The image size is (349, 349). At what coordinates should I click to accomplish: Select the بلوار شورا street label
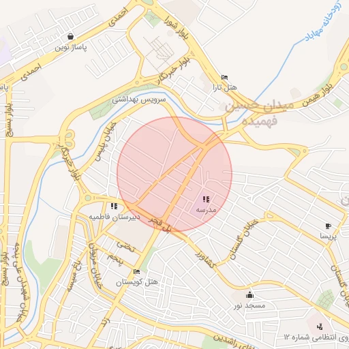point(177,27)
